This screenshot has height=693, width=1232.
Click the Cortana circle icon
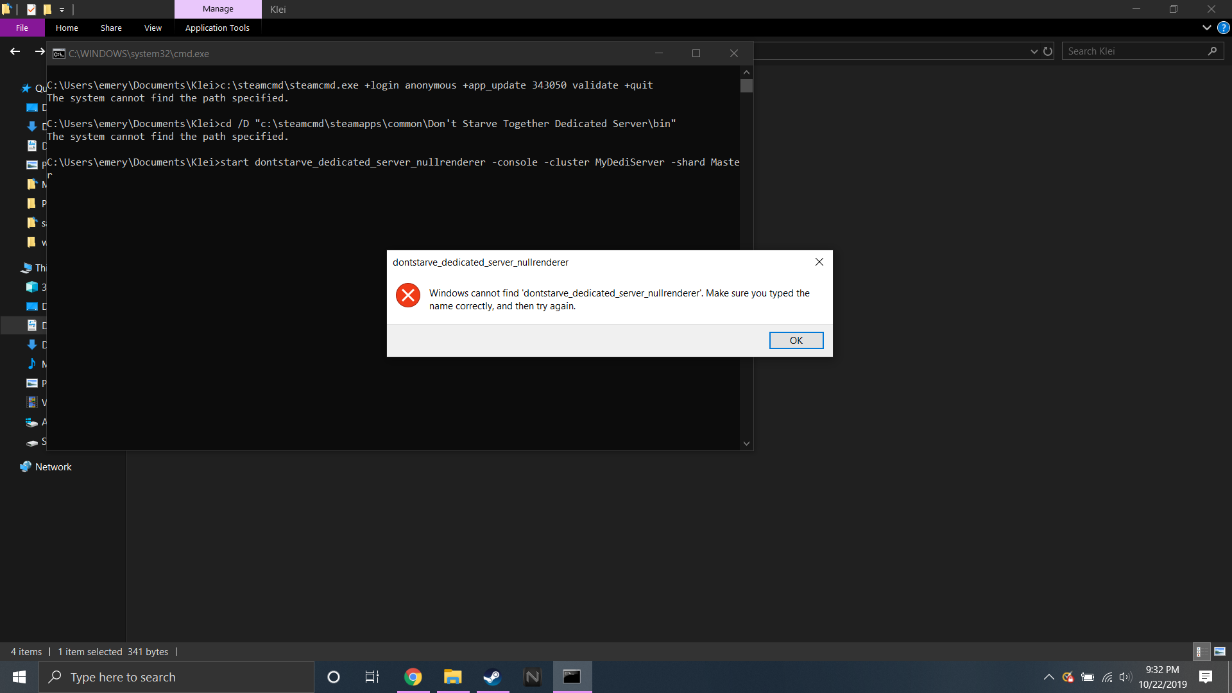333,677
